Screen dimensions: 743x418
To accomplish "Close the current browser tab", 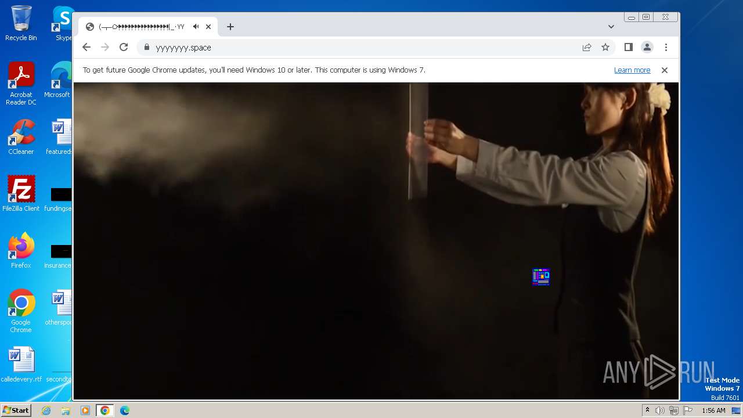I will click(208, 27).
